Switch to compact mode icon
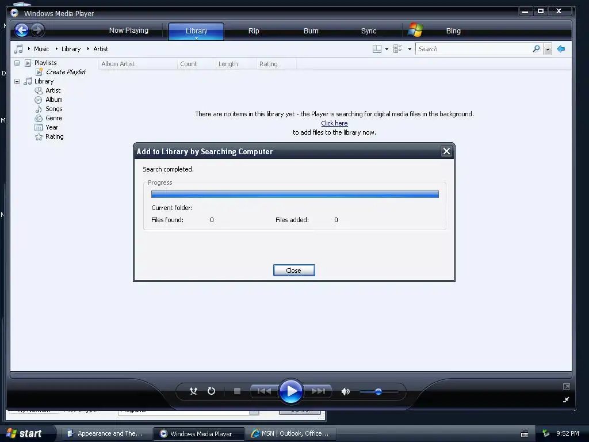Viewport: 589px width, 442px height. tap(567, 399)
